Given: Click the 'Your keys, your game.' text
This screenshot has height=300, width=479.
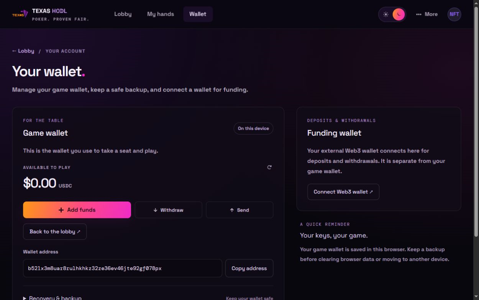Looking at the screenshot, I should (334, 235).
